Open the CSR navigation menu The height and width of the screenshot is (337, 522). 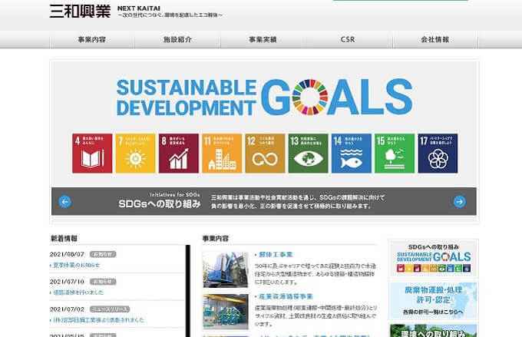click(x=348, y=40)
